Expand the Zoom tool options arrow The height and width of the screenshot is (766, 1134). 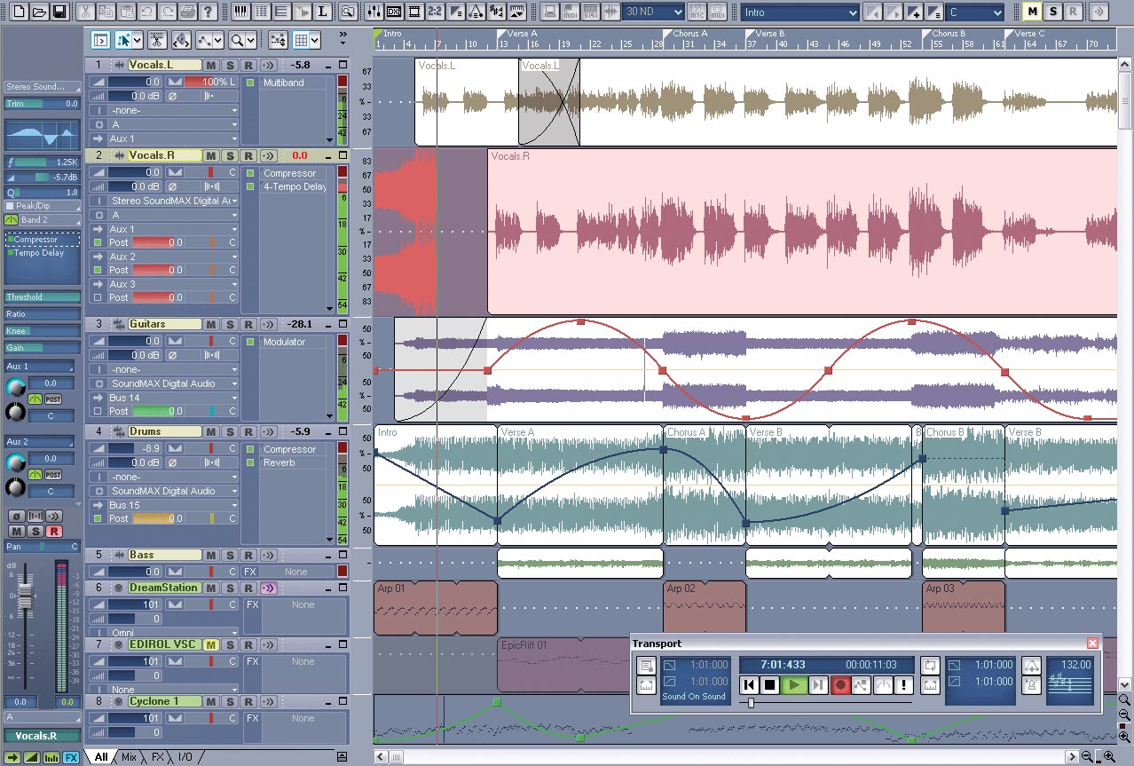[x=251, y=40]
